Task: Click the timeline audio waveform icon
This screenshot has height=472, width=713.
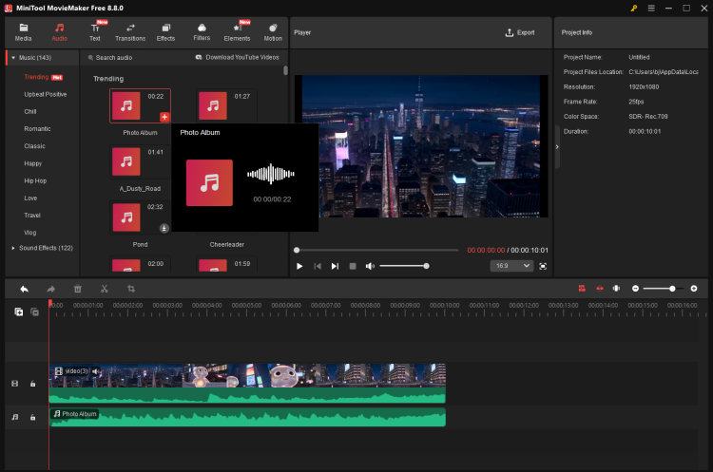Action: (x=616, y=289)
